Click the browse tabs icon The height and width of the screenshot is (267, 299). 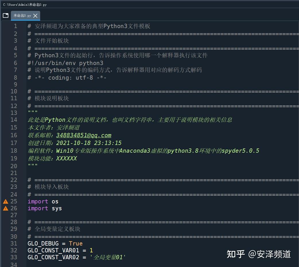pos(5,15)
